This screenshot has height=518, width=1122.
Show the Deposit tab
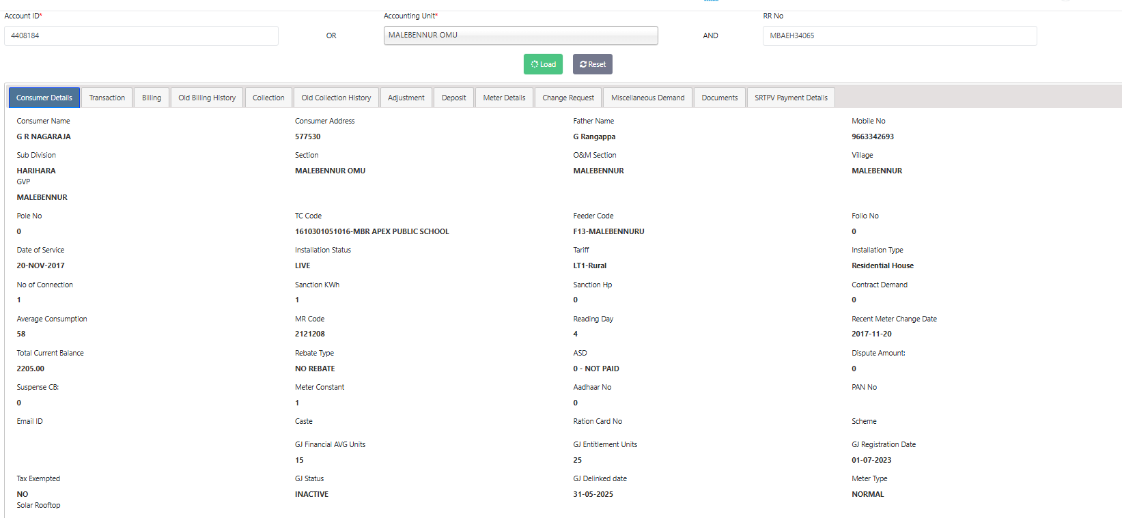453,98
